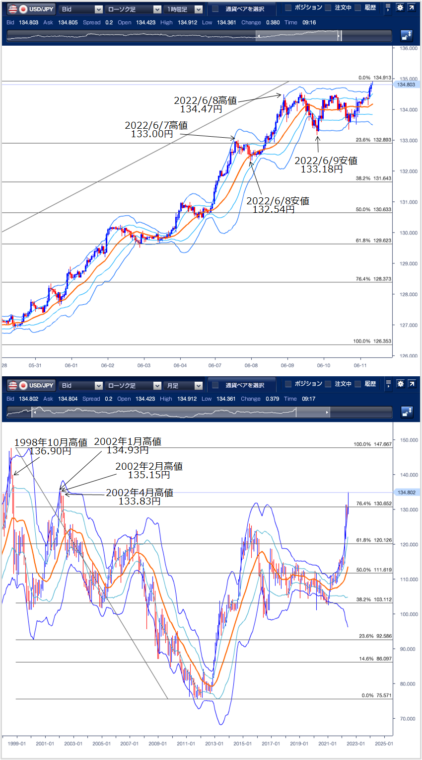The image size is (422, 760).
Task: Click range navigator left handle, 1時間足 chart
Action: (x=257, y=36)
